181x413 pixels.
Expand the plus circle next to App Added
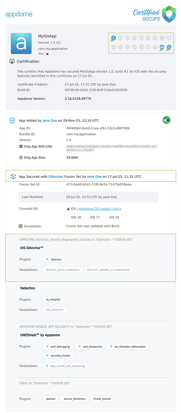tap(12, 120)
